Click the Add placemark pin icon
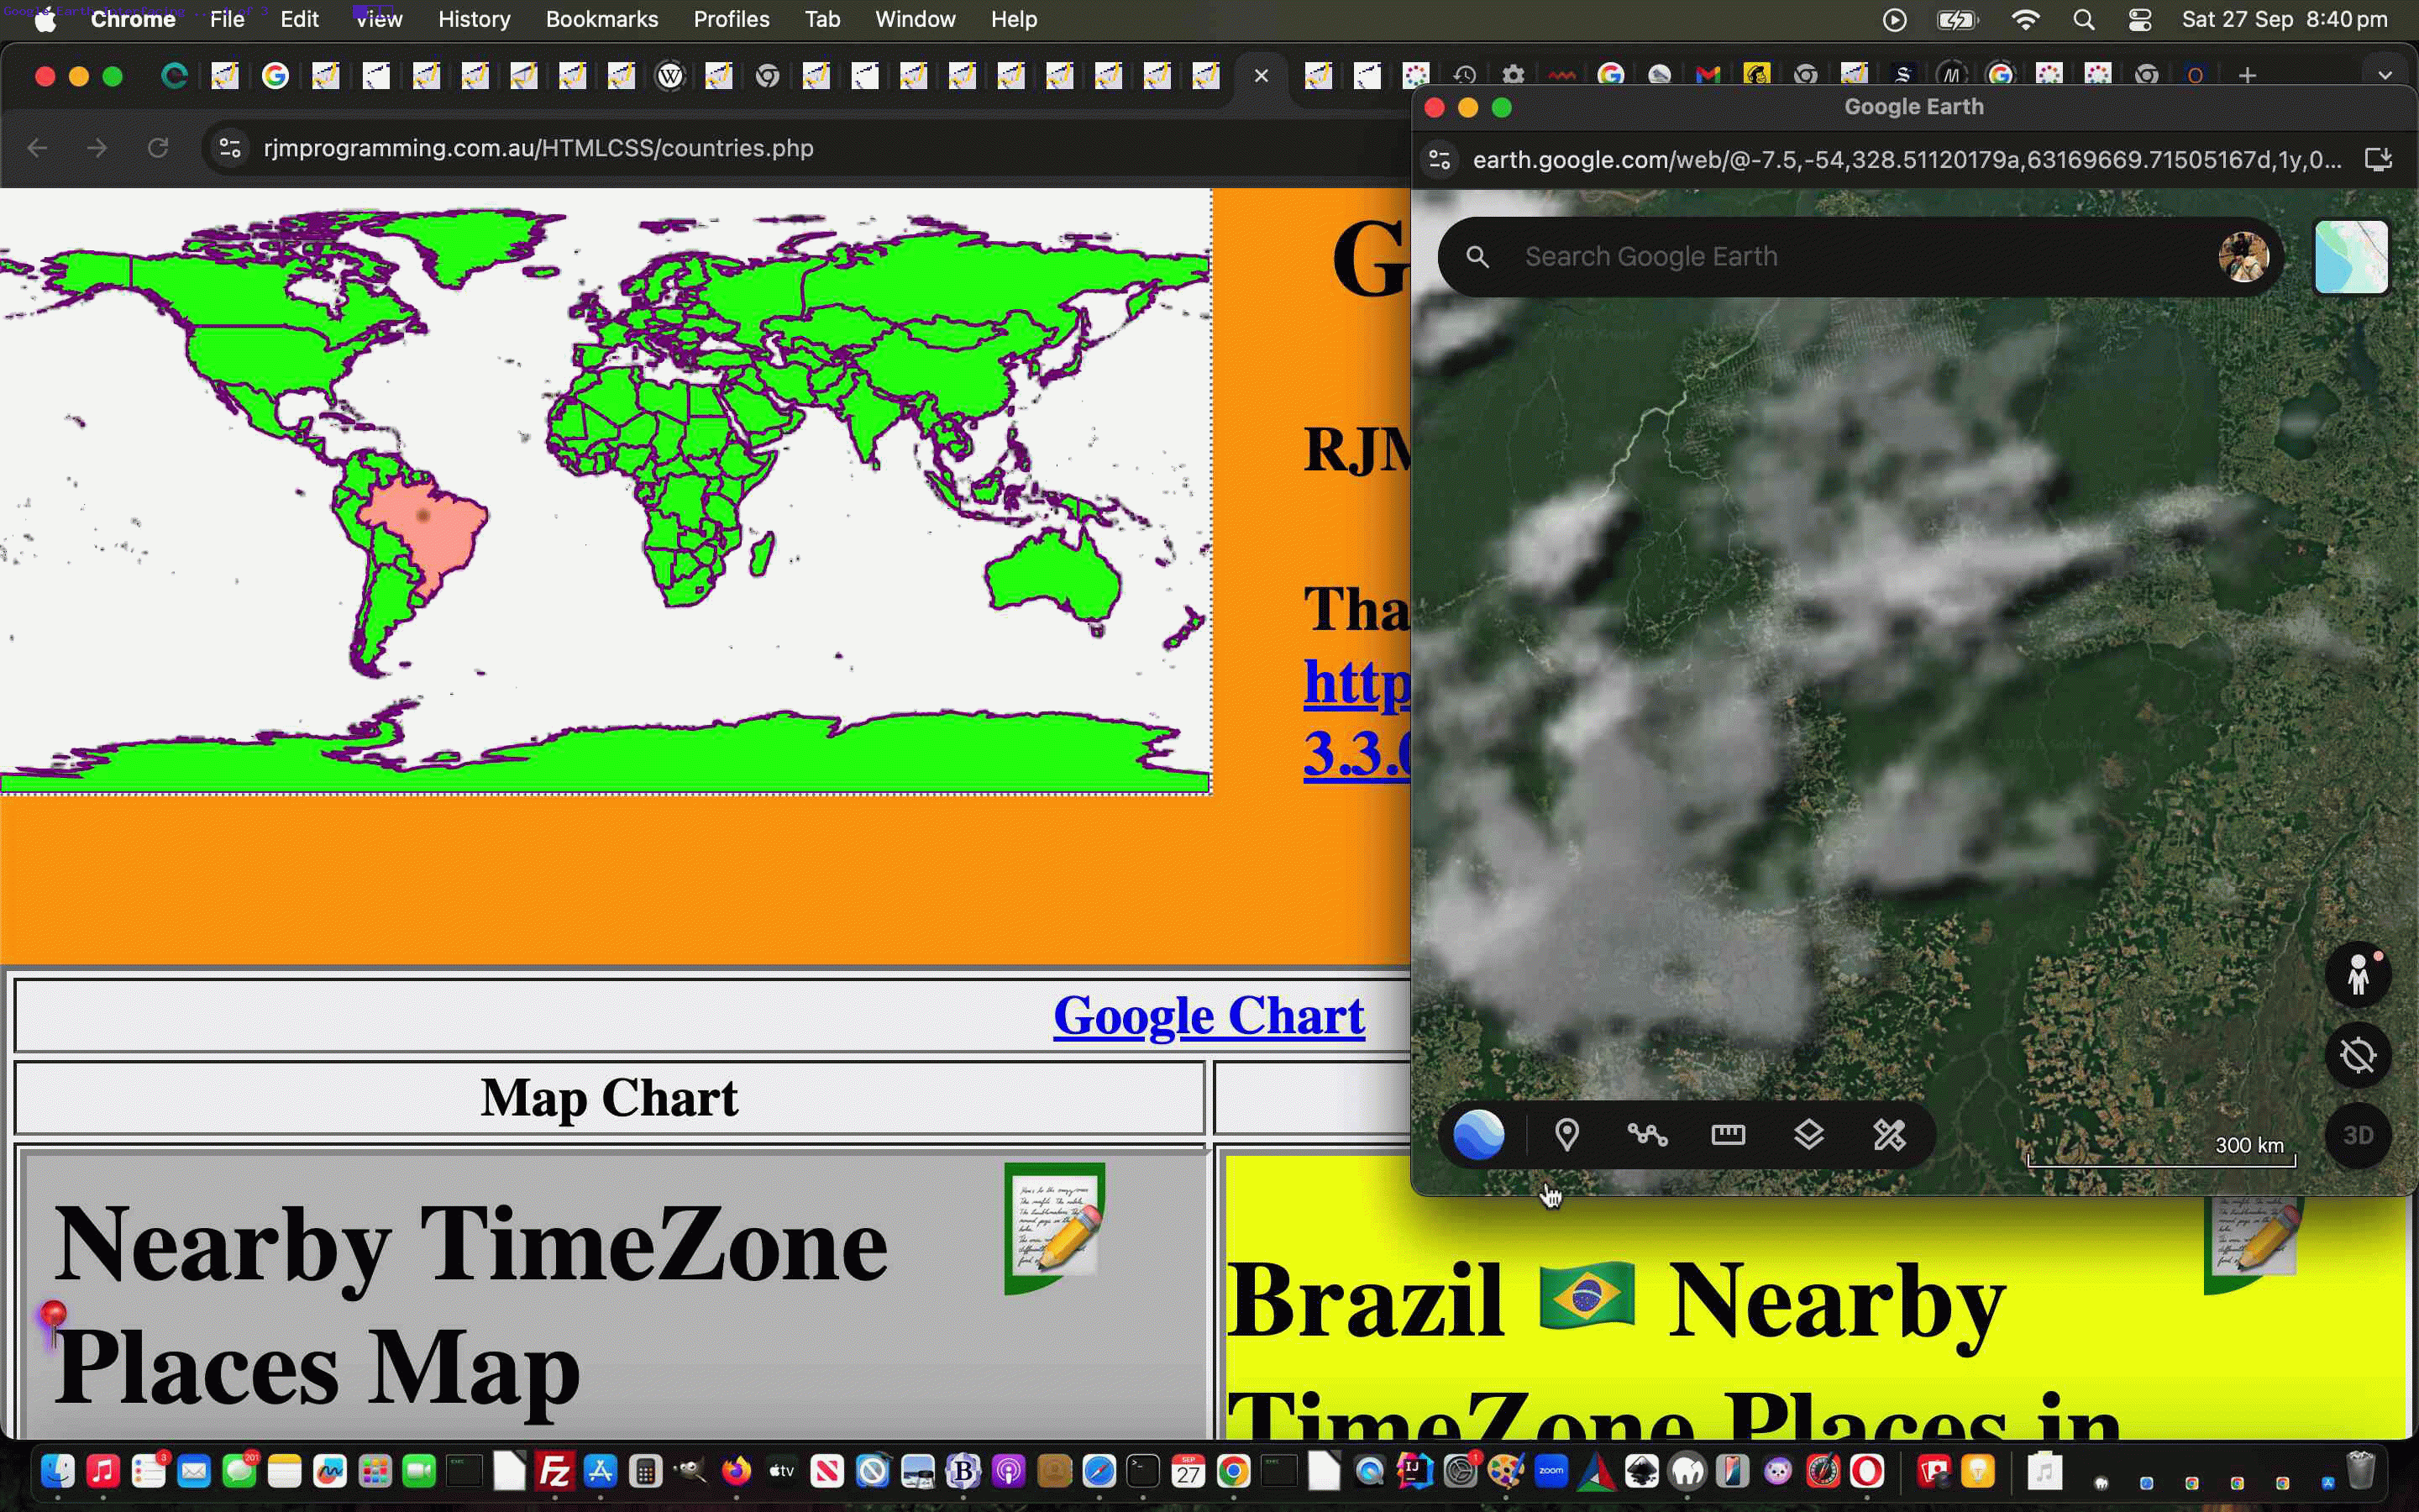Screen dimensions: 2419x1512 1566,1135
